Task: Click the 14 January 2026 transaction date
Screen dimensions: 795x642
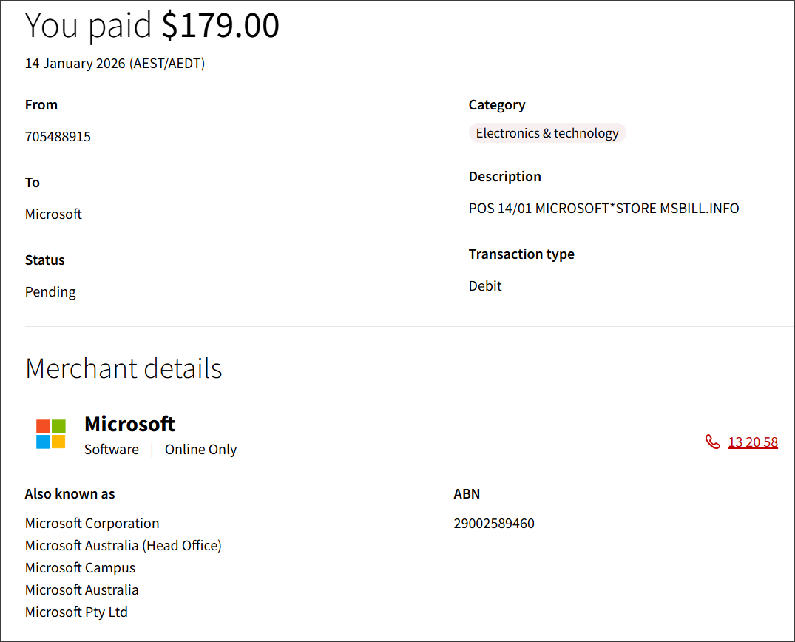Action: [115, 64]
